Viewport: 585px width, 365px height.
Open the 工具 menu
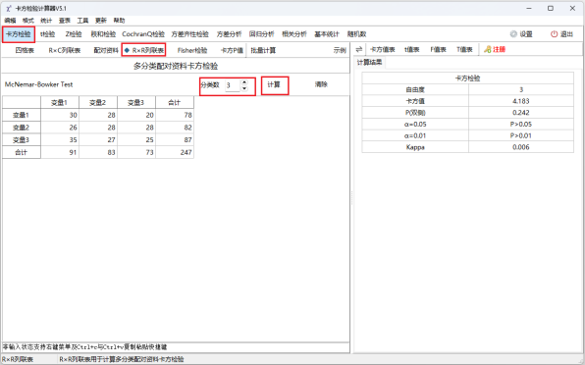(82, 21)
